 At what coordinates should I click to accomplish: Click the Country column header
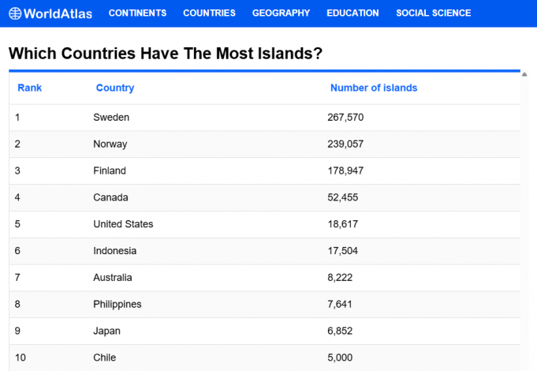click(115, 88)
